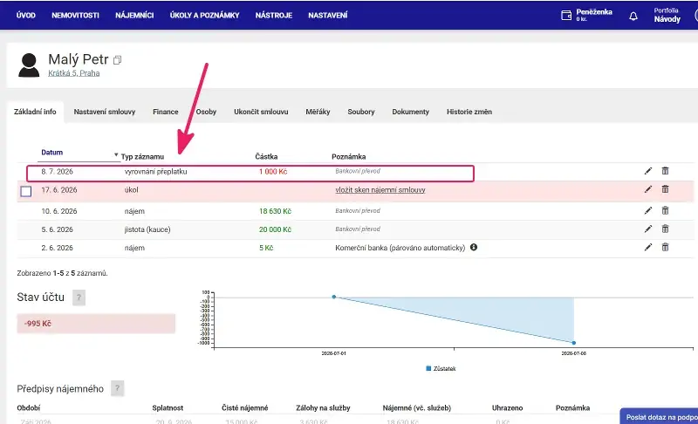Click Období column header
The image size is (698, 424).
coord(29,407)
